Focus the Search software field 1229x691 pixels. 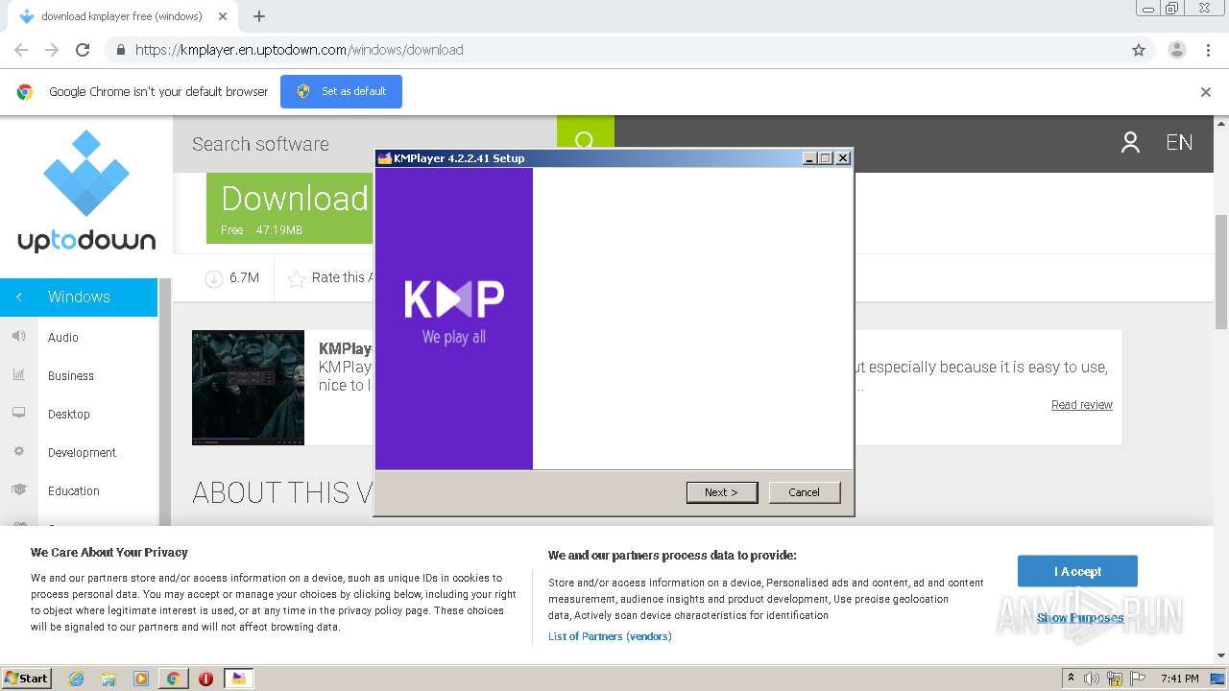pyautogui.click(x=365, y=144)
